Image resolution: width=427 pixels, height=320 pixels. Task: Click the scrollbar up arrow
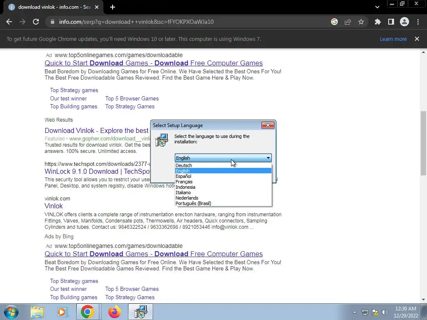tap(424, 52)
